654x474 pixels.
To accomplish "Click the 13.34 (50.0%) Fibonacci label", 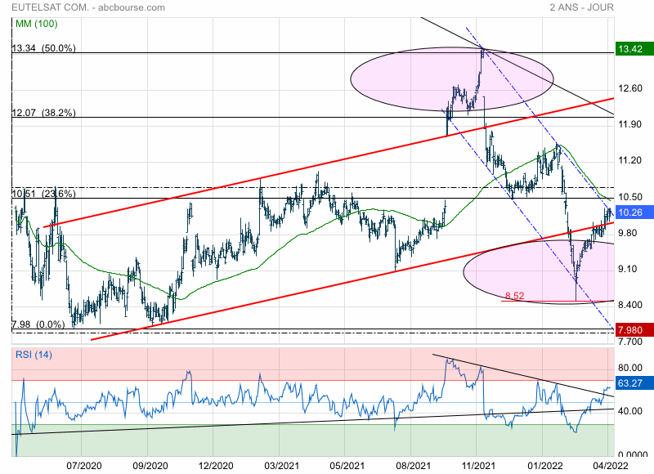I will click(x=44, y=48).
